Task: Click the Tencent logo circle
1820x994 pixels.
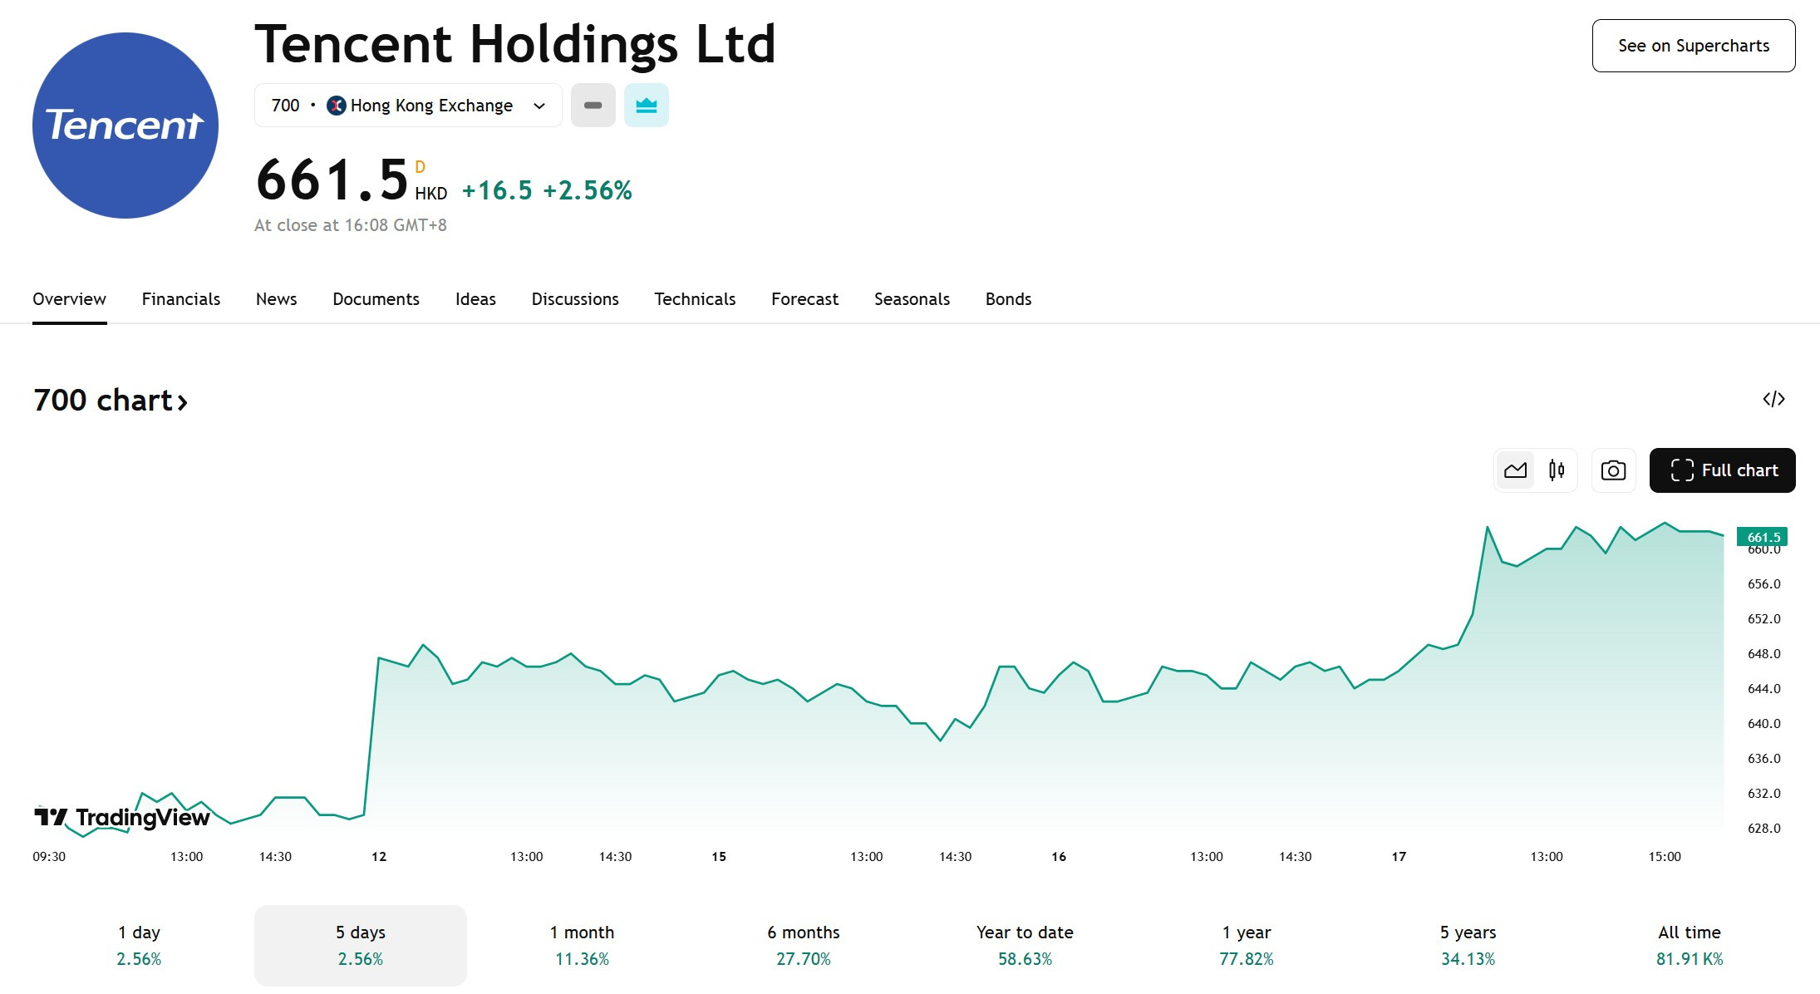Action: click(x=125, y=125)
